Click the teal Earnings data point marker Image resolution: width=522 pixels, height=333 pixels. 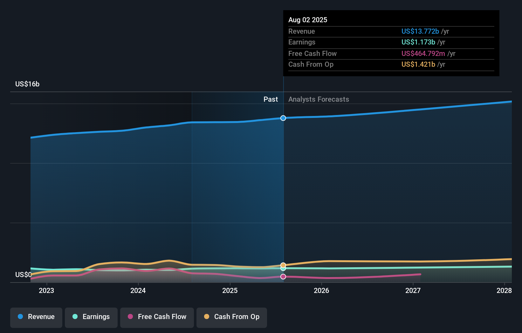click(283, 269)
